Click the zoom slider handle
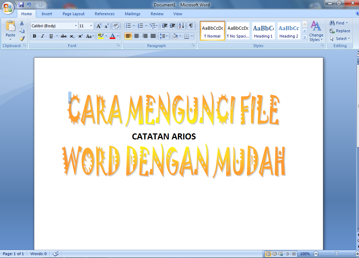Image resolution: width=359 pixels, height=258 pixels. pyautogui.click(x=336, y=254)
